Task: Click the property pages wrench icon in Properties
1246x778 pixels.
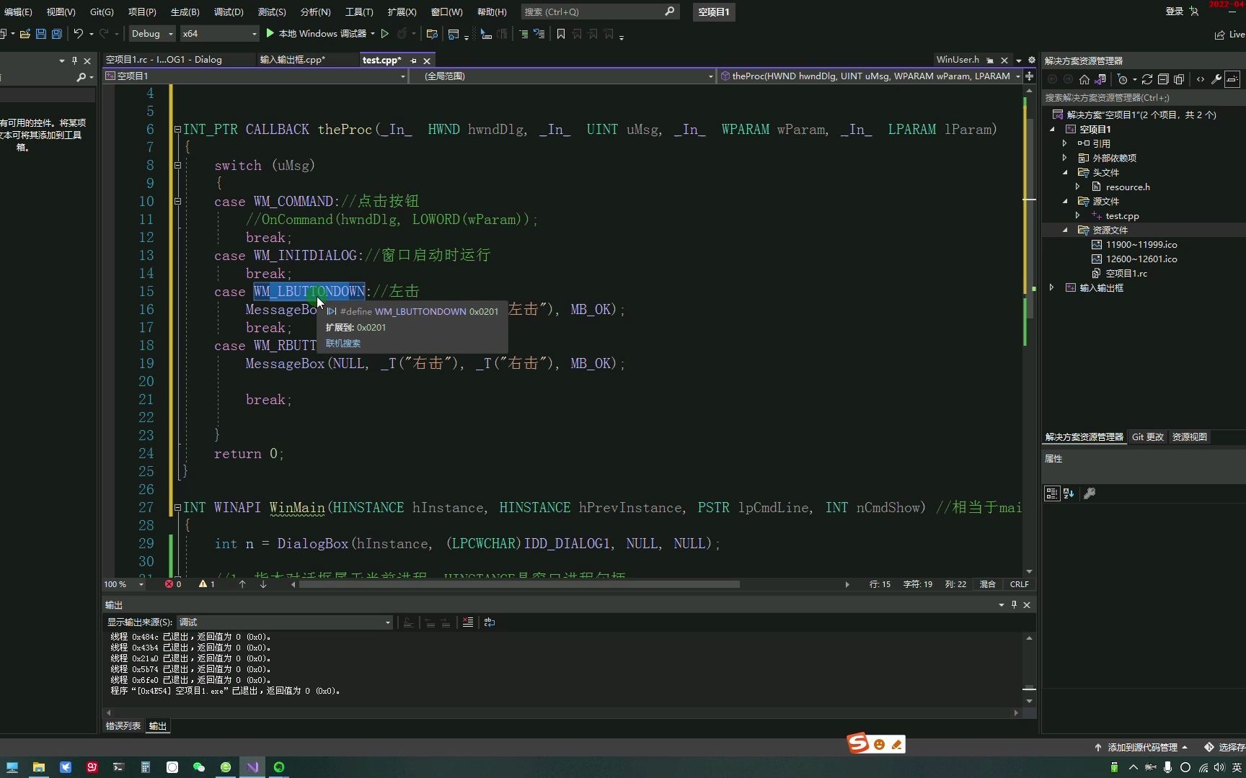Action: (x=1090, y=493)
